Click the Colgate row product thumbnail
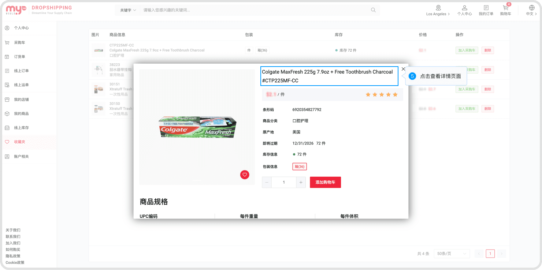This screenshot has height=270, width=542. coord(98,50)
